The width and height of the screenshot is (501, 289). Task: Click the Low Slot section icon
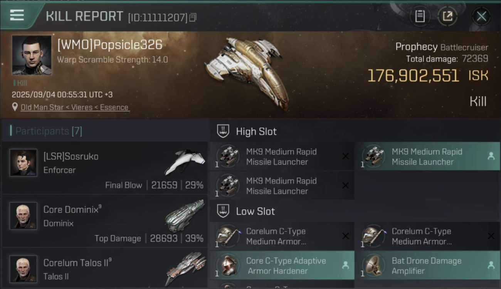[223, 211]
